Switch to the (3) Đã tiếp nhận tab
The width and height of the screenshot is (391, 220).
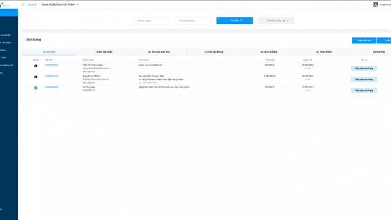(x=104, y=52)
